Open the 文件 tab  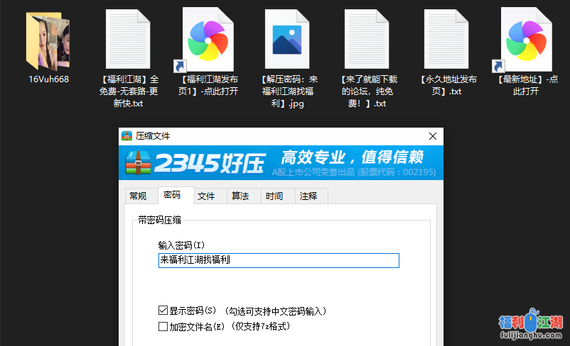pos(206,196)
